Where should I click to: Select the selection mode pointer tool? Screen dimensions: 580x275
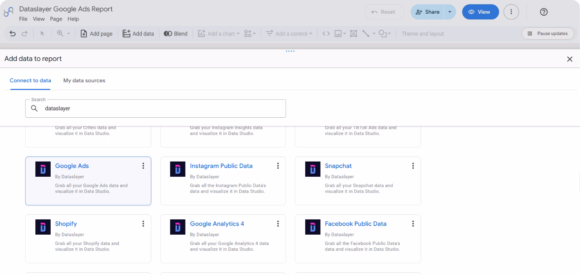(x=42, y=34)
